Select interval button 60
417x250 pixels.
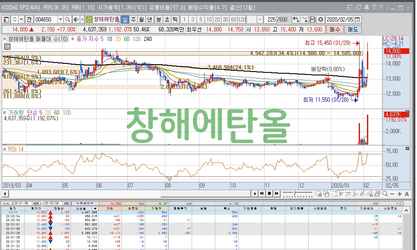point(234,19)
